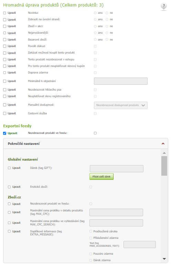Image resolution: width=172 pixels, height=268 pixels.
Task: Click scrollbar up arrow in advanced settings
Action: [x=164, y=153]
